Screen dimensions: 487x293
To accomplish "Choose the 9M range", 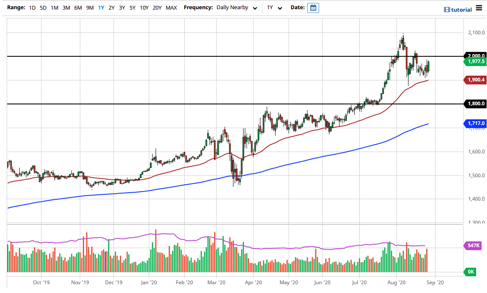I will 90,8.
